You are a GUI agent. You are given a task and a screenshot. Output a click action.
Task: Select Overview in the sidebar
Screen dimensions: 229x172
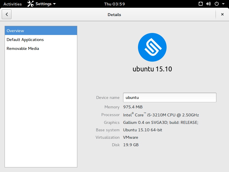tap(41, 31)
